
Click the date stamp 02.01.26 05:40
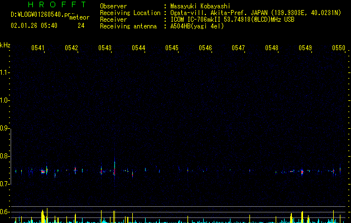tap(34, 26)
